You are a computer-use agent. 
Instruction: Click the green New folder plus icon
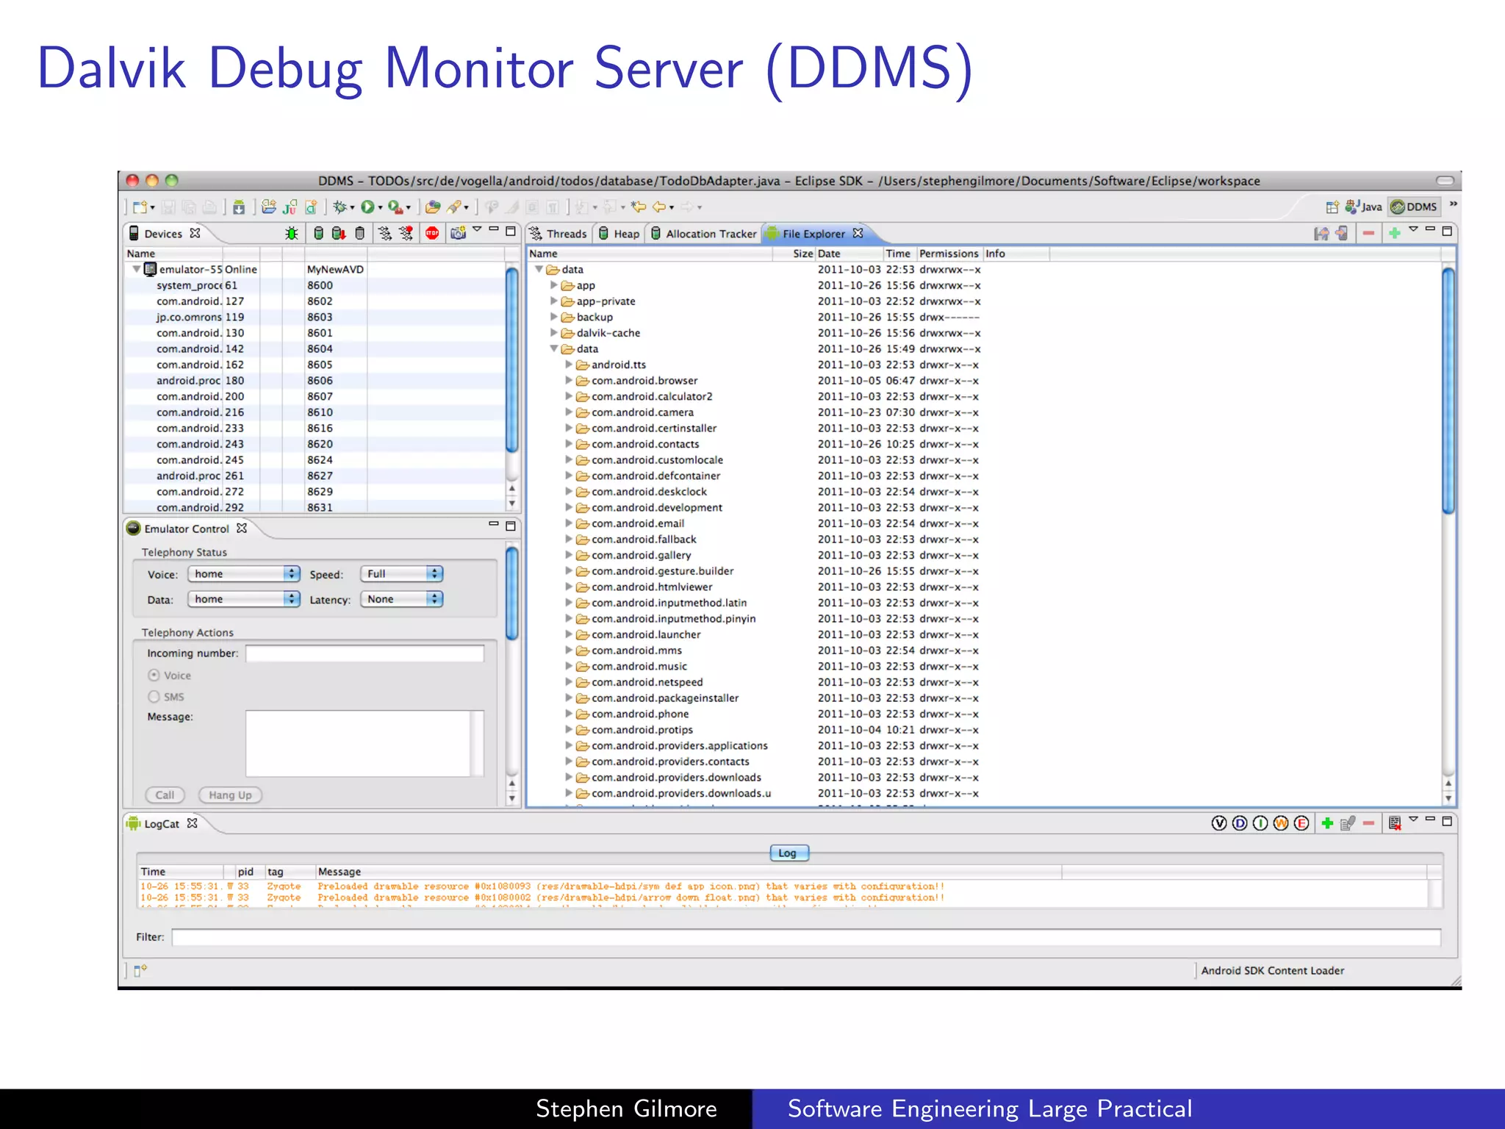pos(1394,234)
